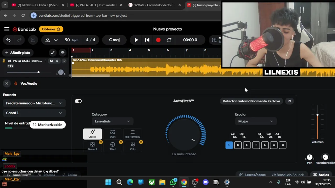335x188 pixels.
Task: Open the +Fx effects on the track
Action: (10, 66)
